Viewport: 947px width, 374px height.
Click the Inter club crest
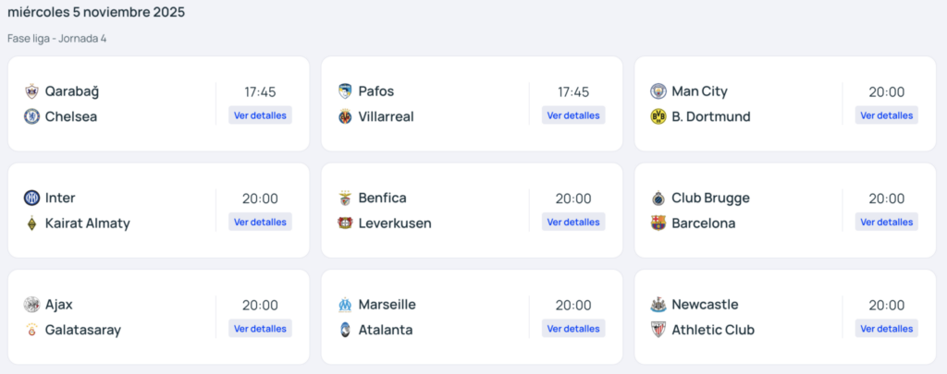pos(31,198)
